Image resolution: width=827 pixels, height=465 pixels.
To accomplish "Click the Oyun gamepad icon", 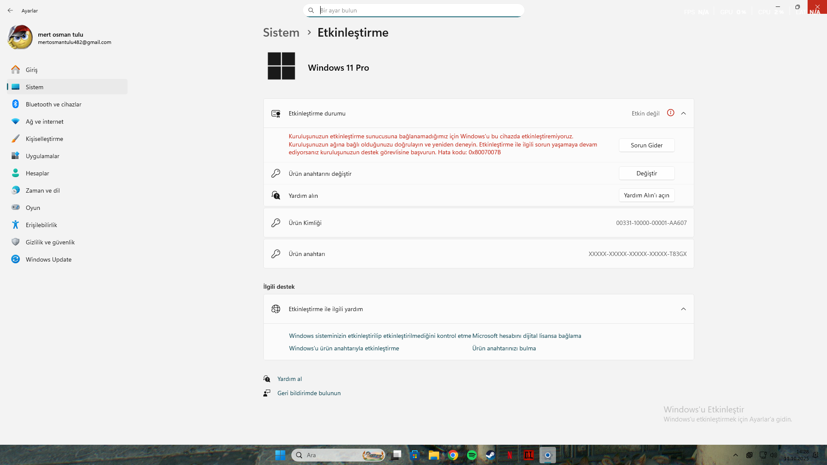I will [16, 207].
